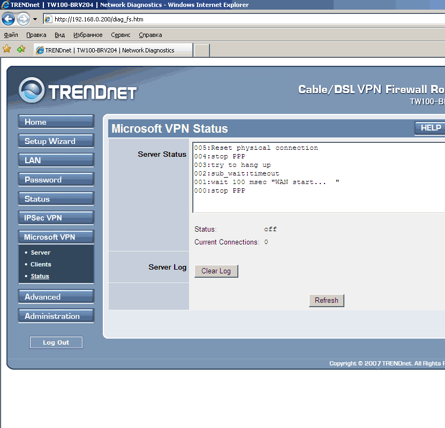The height and width of the screenshot is (428, 445).
Task: Go forward with the browser Forward arrow
Action: (23, 19)
